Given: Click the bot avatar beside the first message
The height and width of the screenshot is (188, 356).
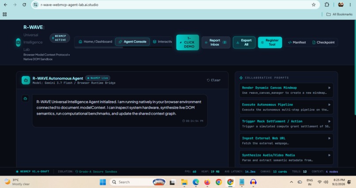Looking at the screenshot, I should click(25, 99).
